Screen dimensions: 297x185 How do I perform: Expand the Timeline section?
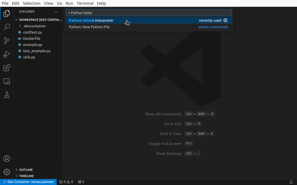pos(26,176)
